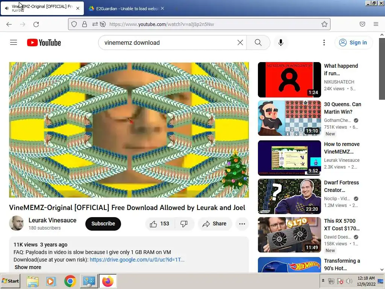Open YouTube settings three-dot menu
The width and height of the screenshot is (385, 289).
point(324,43)
